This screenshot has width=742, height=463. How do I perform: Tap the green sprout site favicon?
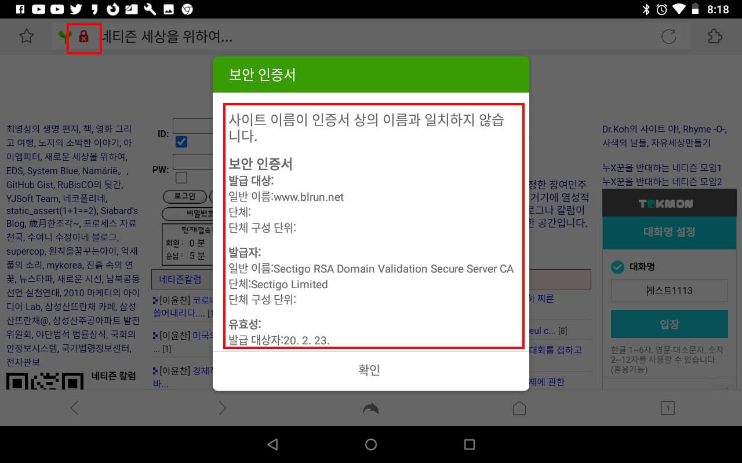coord(64,37)
